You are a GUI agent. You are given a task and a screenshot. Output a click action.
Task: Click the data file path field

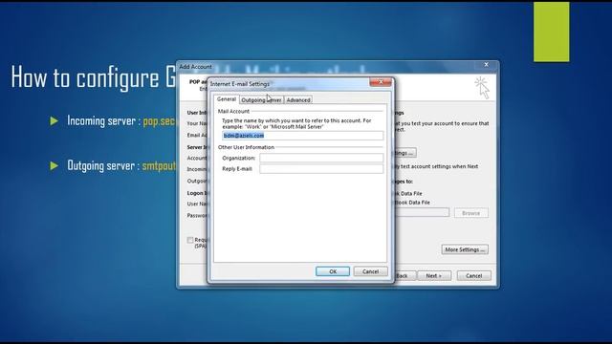pos(422,212)
